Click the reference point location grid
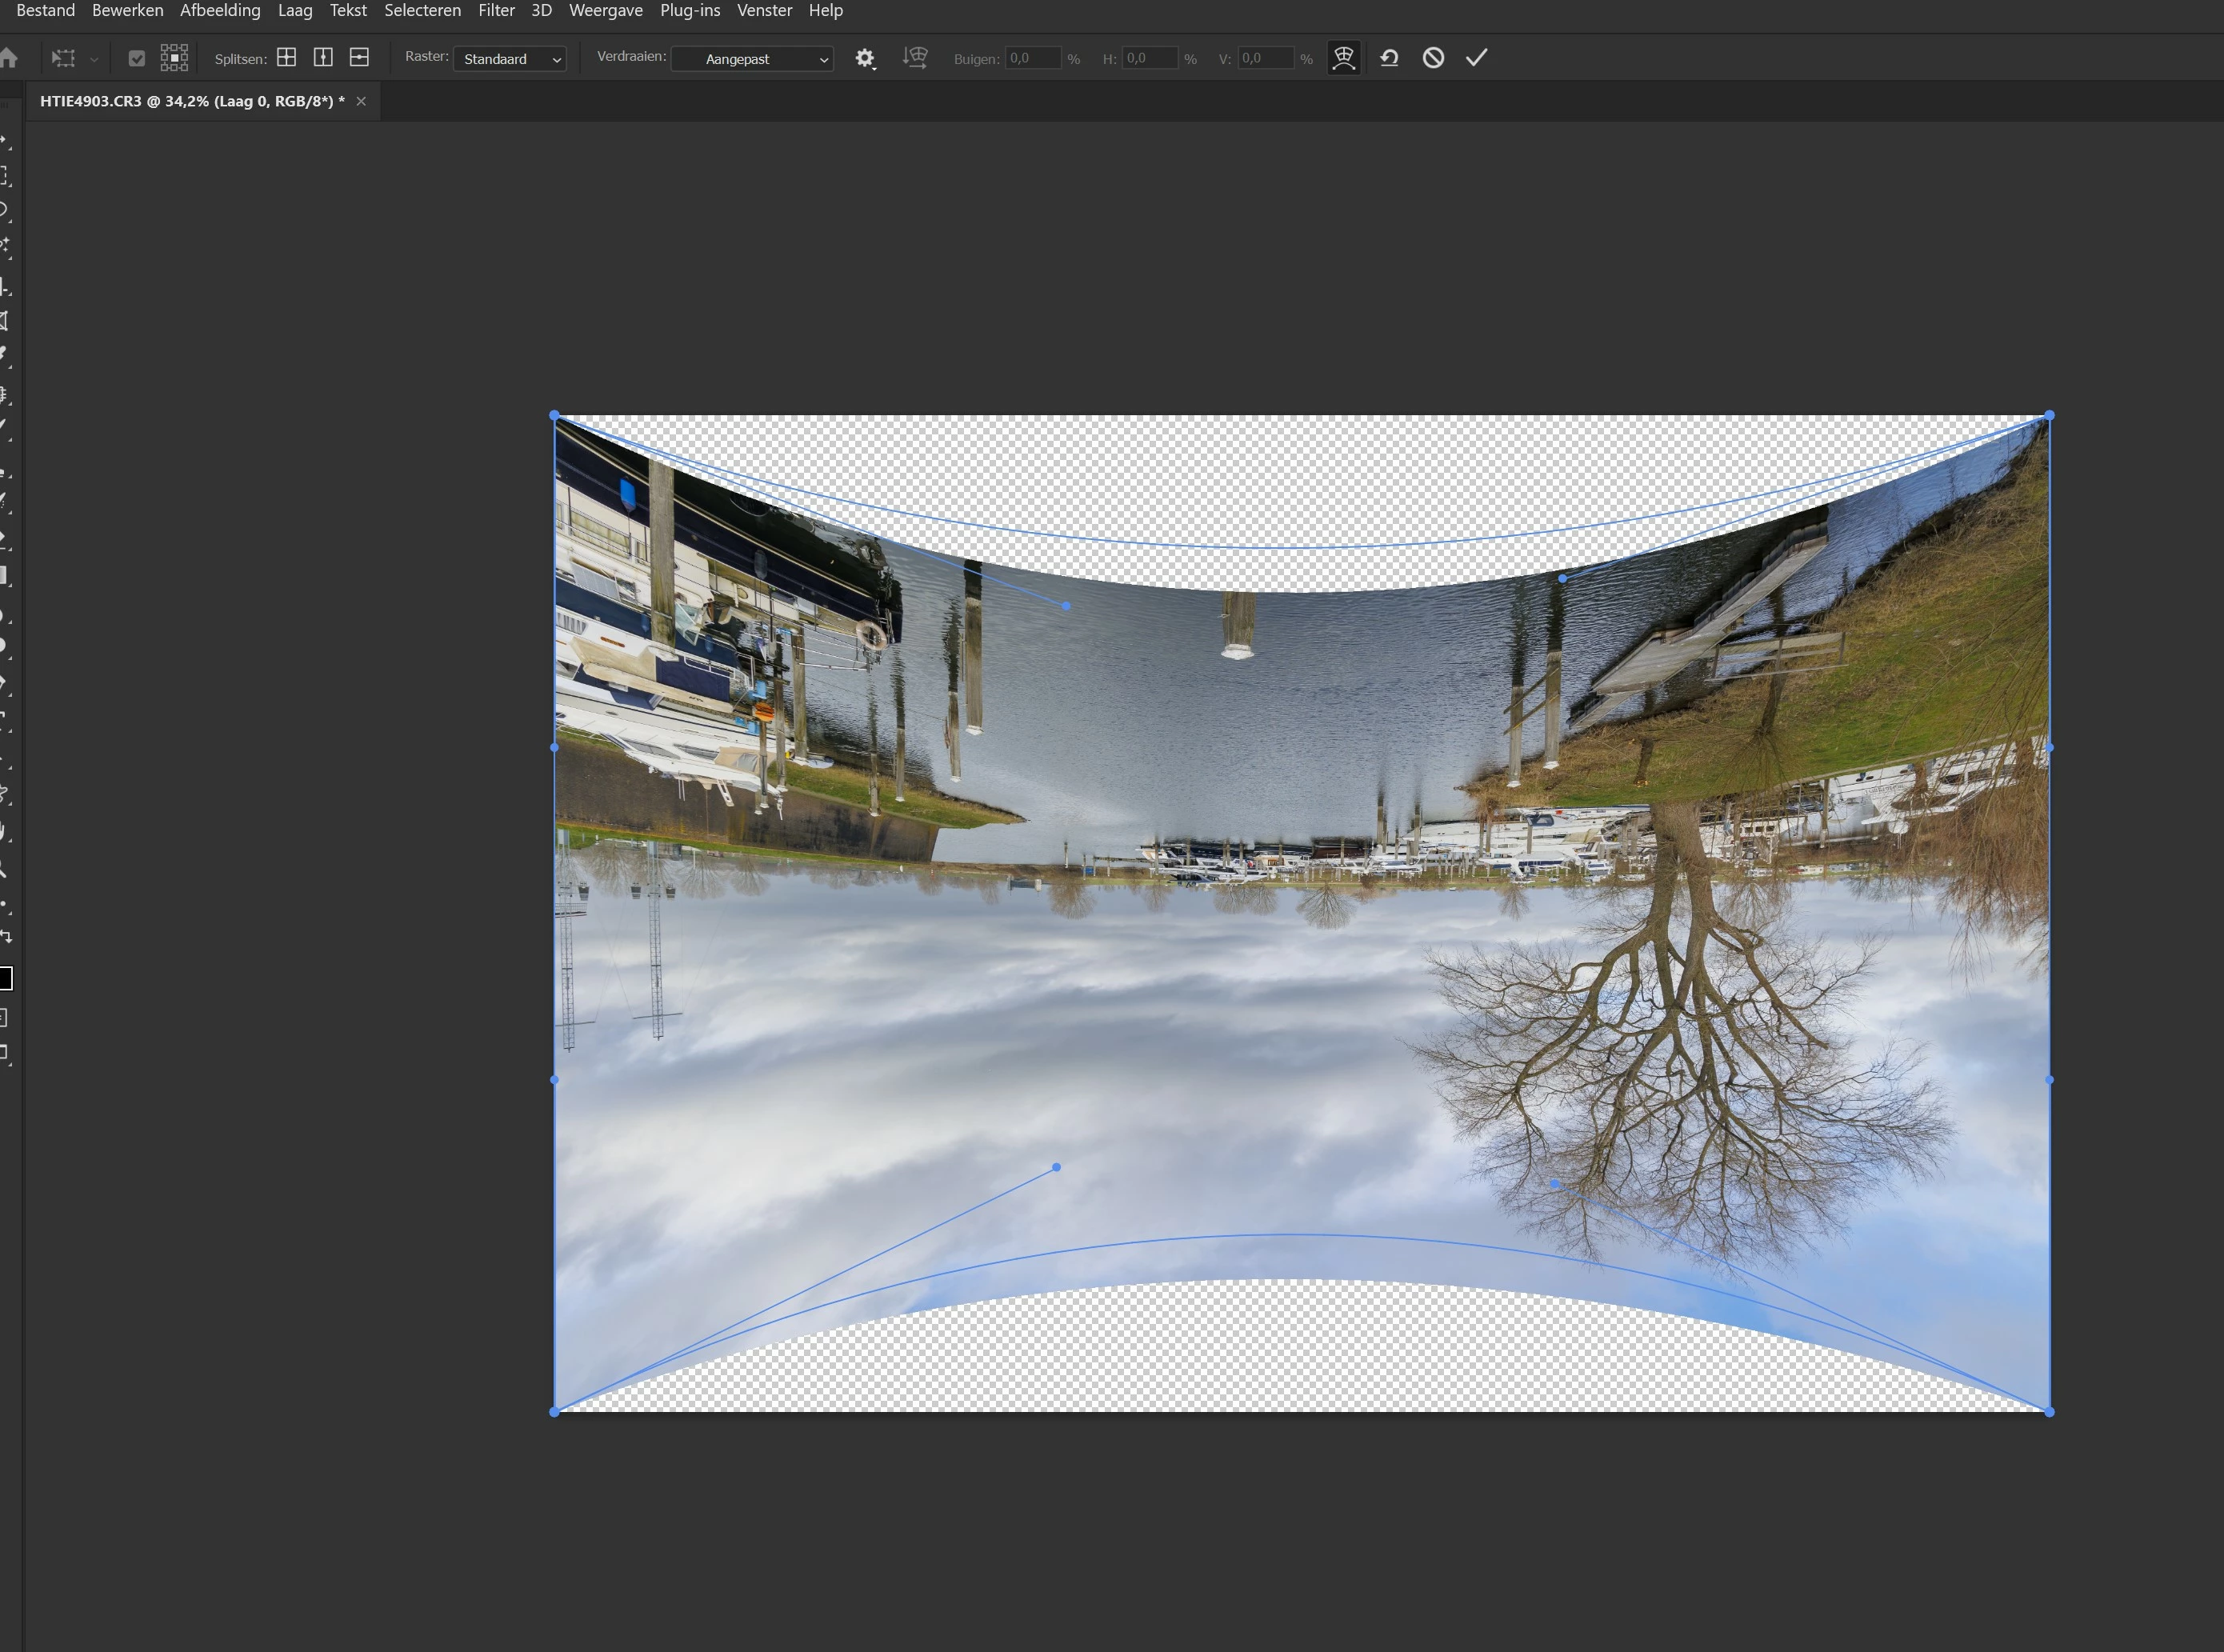Viewport: 2224px width, 1652px height. click(x=174, y=57)
